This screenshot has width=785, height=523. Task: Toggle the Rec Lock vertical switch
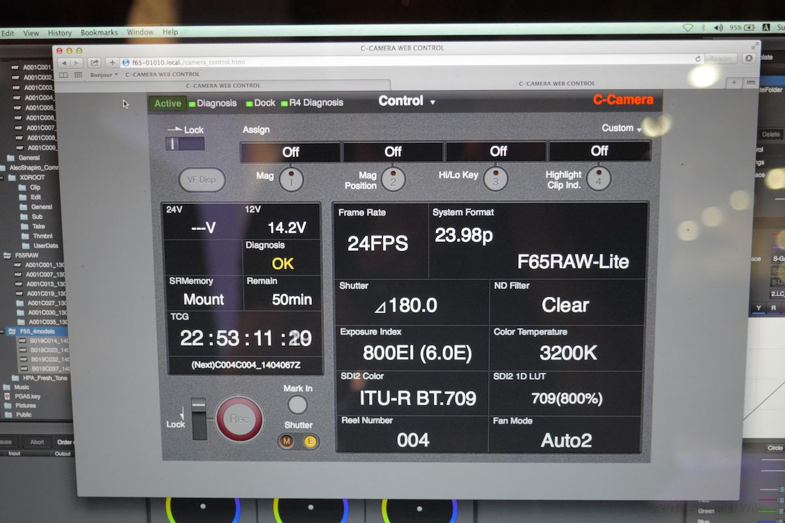tap(199, 418)
